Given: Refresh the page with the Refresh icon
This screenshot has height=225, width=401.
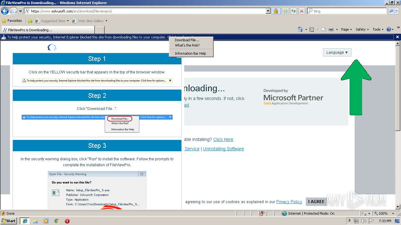Looking at the screenshot, I should pos(294,11).
